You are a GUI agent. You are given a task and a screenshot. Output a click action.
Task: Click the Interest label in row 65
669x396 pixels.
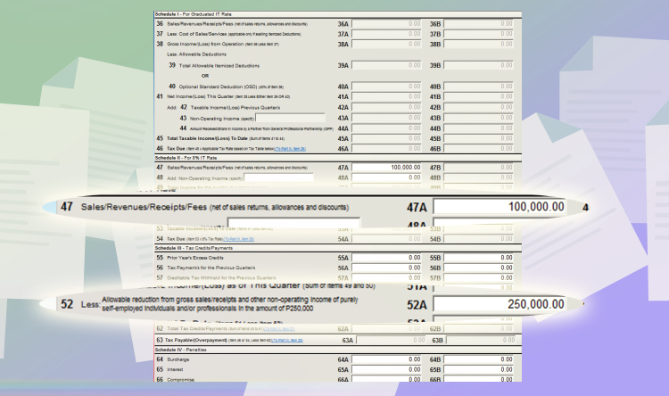(x=175, y=369)
